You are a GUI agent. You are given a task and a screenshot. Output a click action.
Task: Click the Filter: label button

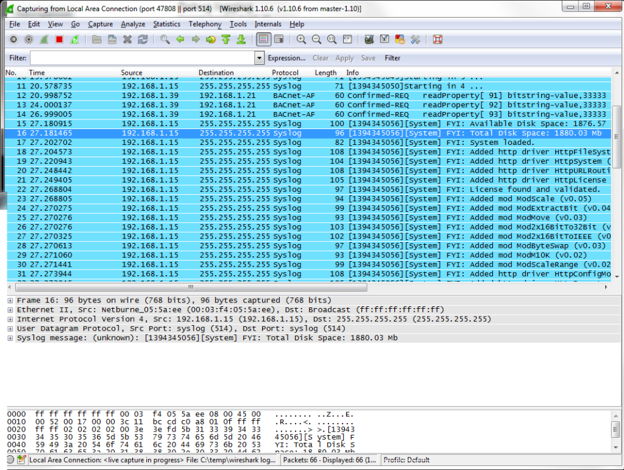coord(18,58)
